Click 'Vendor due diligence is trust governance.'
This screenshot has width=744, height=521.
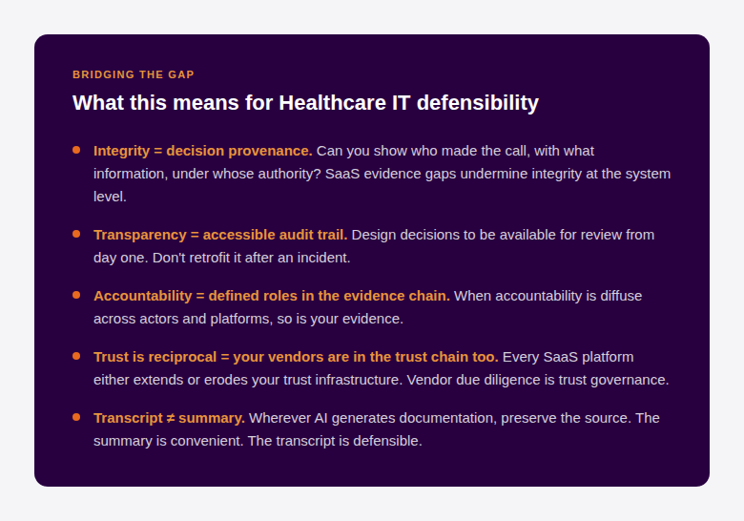pyautogui.click(x=534, y=380)
